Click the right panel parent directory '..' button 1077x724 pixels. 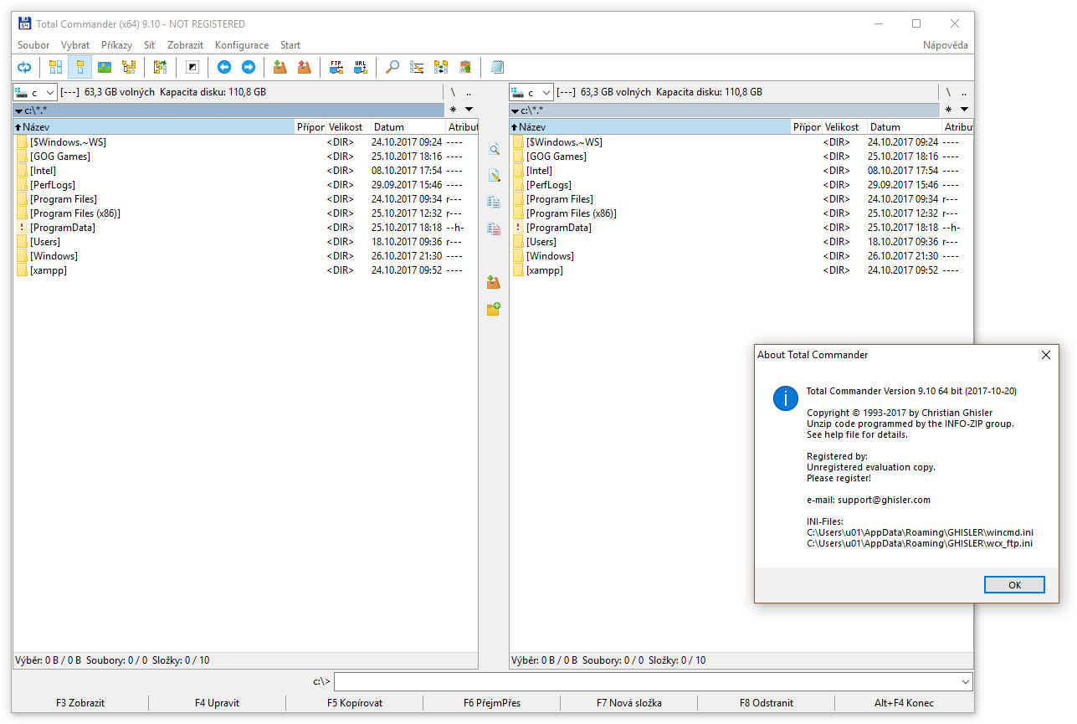click(x=964, y=92)
